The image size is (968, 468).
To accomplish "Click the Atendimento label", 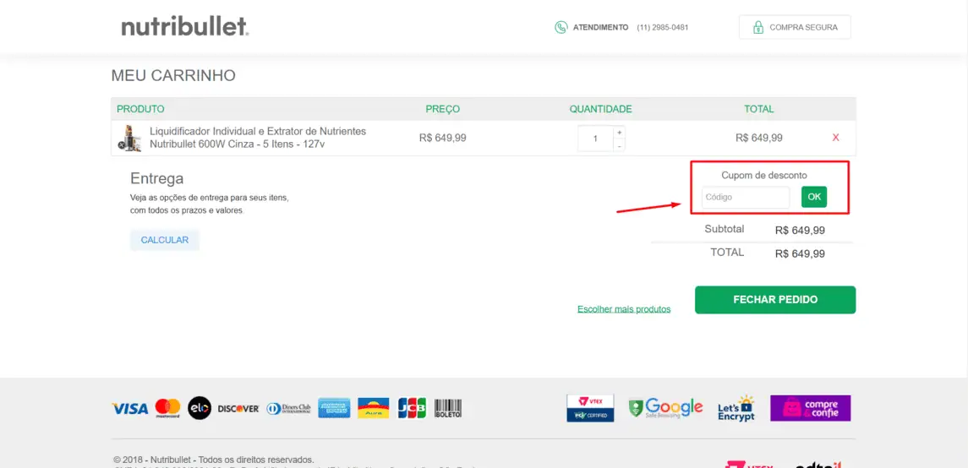I will click(601, 27).
